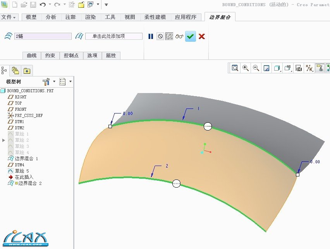330x249 pixels.
Task: Toggle the glasses feature preview mode
Action: coord(179,36)
